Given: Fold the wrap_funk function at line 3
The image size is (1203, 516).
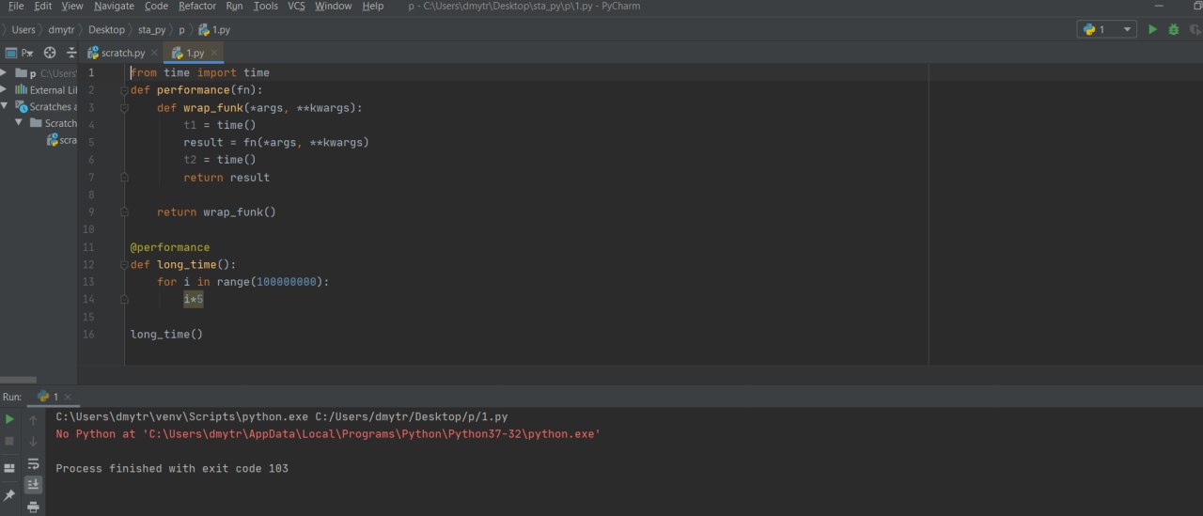Looking at the screenshot, I should 123,108.
